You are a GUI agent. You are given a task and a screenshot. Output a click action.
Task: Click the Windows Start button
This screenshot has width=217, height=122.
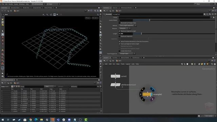pyautogui.click(x=3, y=120)
